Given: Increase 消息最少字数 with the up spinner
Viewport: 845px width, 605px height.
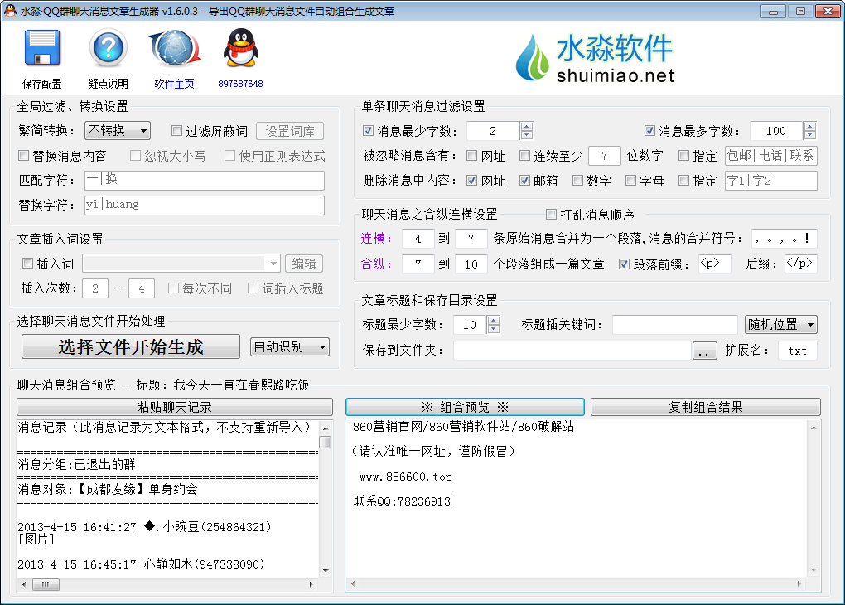Looking at the screenshot, I should coord(527,126).
